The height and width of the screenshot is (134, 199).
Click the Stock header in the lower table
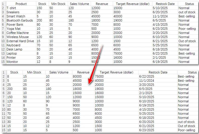point(14,72)
